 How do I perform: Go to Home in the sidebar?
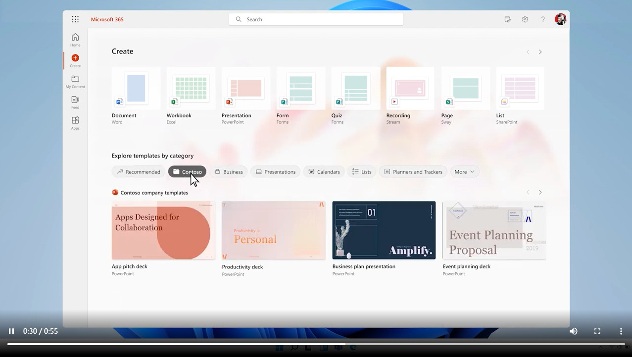click(x=75, y=40)
